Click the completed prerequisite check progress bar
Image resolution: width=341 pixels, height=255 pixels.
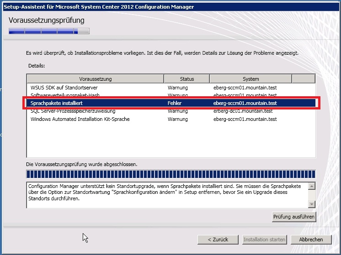(171, 174)
